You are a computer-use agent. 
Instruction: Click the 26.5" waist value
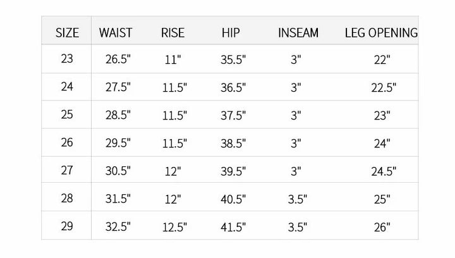point(118,60)
